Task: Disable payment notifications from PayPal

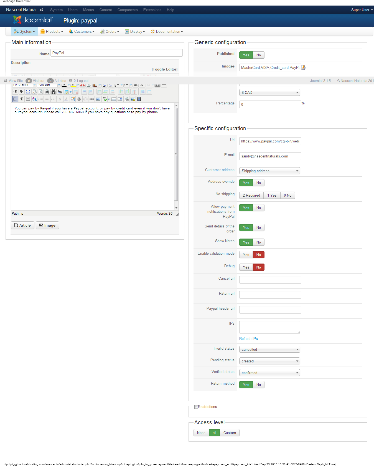Action: tap(259, 208)
